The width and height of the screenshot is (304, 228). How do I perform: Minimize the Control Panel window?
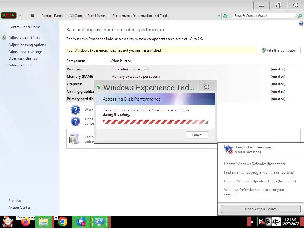[x=261, y=5]
